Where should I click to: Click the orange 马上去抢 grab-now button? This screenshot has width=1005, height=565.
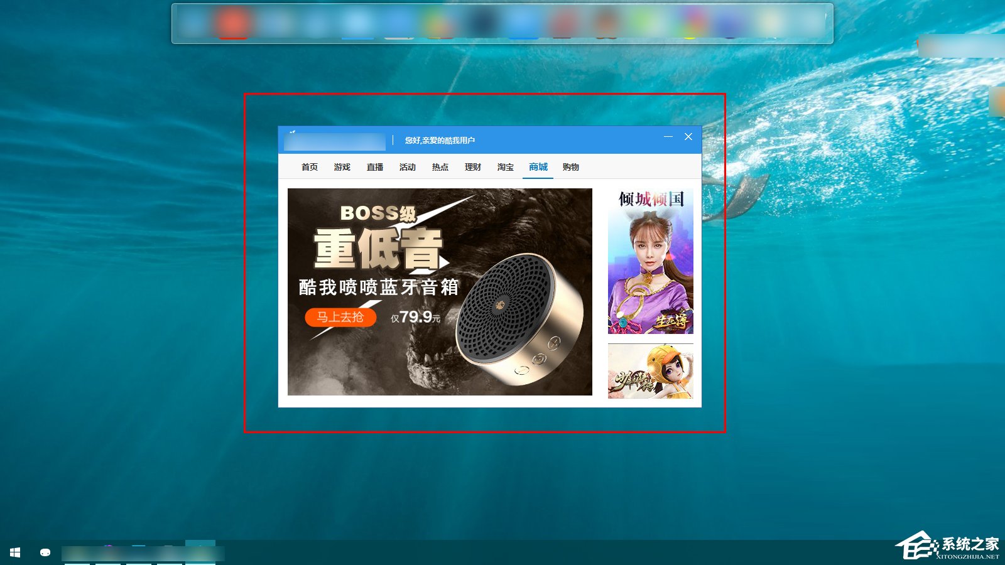point(340,318)
